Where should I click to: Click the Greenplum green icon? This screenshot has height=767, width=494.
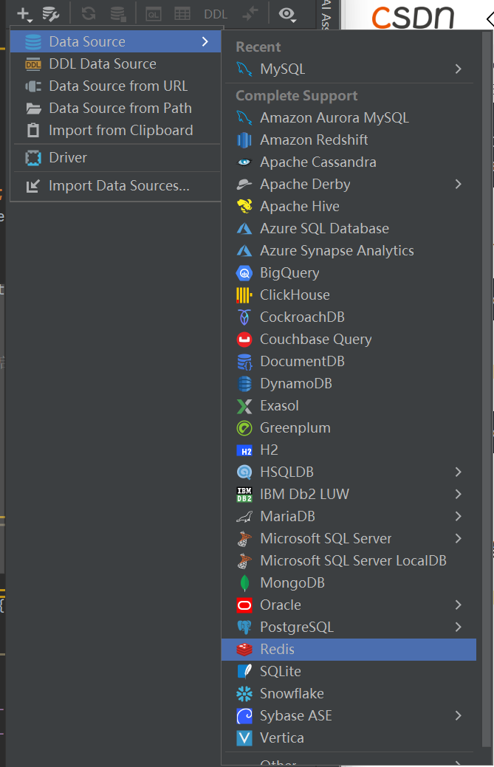point(244,428)
